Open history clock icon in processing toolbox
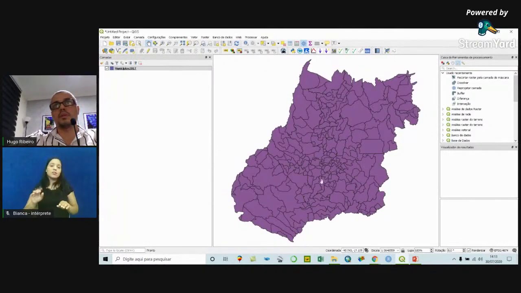 453,63
